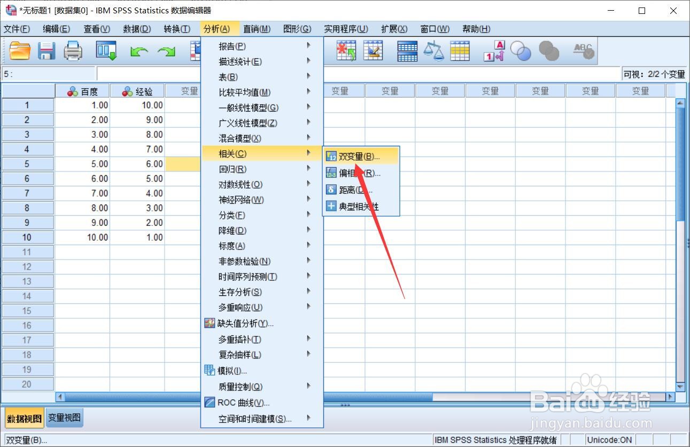The image size is (690, 447).
Task: Click the horizontal scrollbar right arrow
Action: [670, 397]
